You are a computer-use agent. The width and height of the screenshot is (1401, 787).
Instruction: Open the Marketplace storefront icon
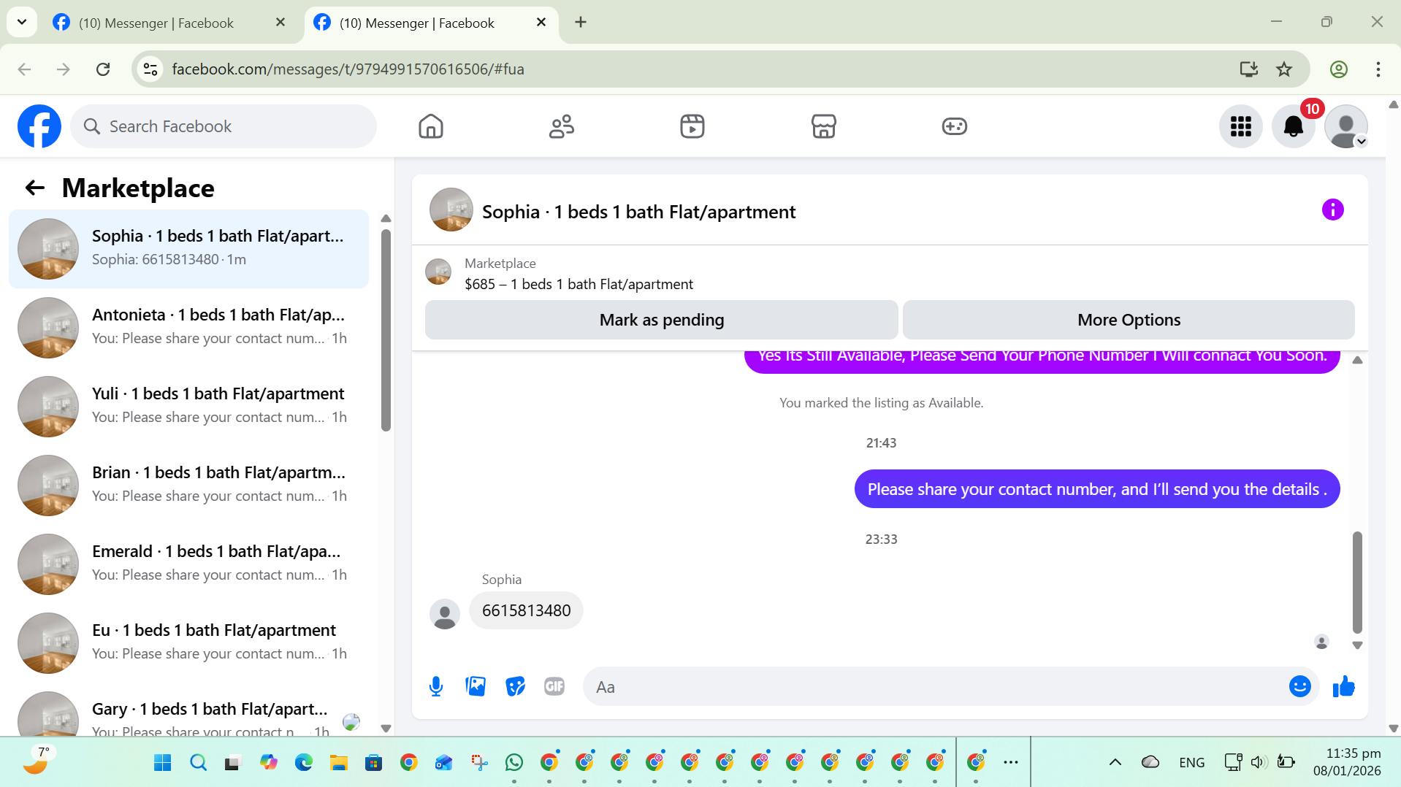coord(823,126)
